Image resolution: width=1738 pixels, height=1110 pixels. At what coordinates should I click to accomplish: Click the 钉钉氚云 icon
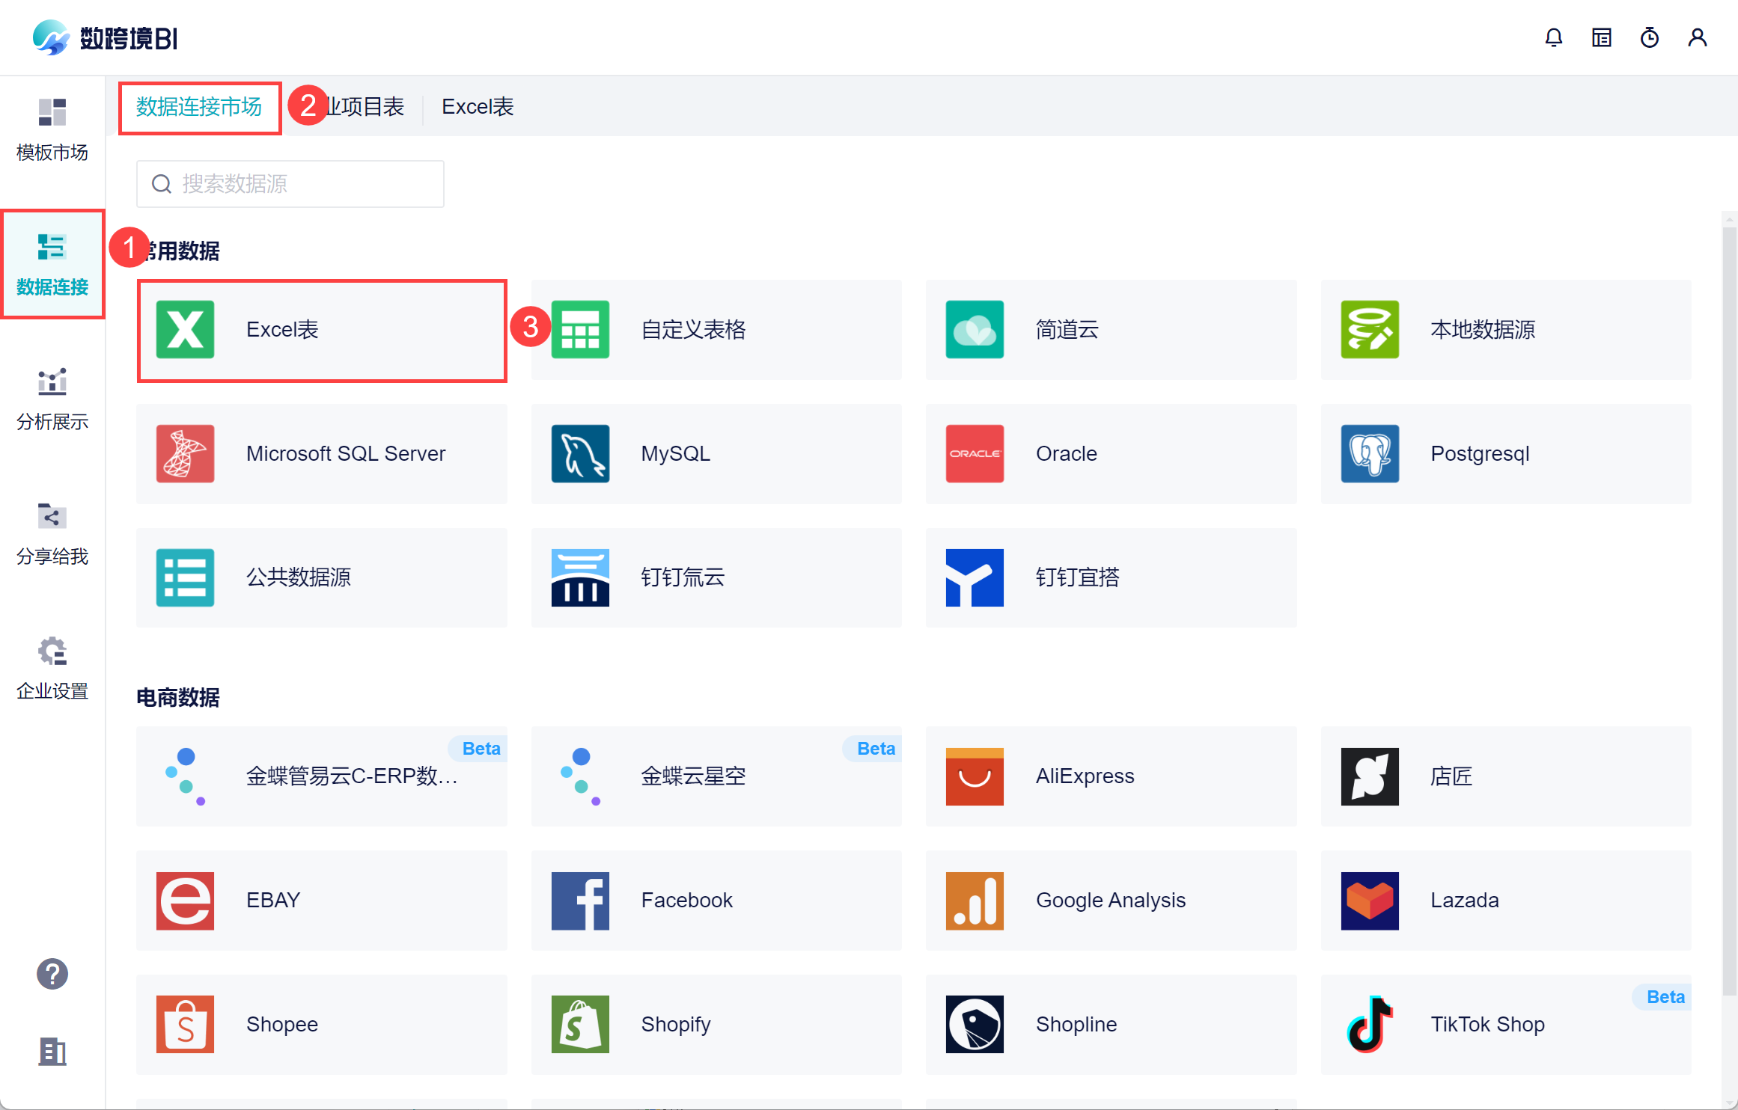coord(580,577)
